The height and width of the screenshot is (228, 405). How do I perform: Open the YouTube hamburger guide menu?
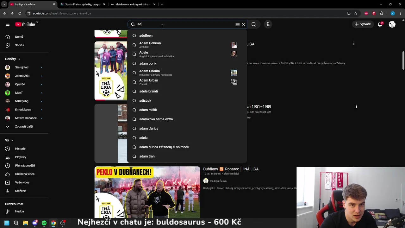click(x=8, y=24)
